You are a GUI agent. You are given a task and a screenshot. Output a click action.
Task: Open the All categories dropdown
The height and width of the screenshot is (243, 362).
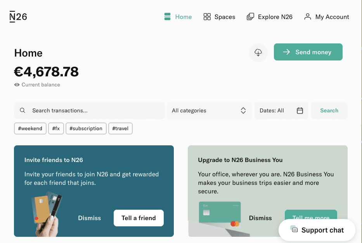click(x=209, y=110)
